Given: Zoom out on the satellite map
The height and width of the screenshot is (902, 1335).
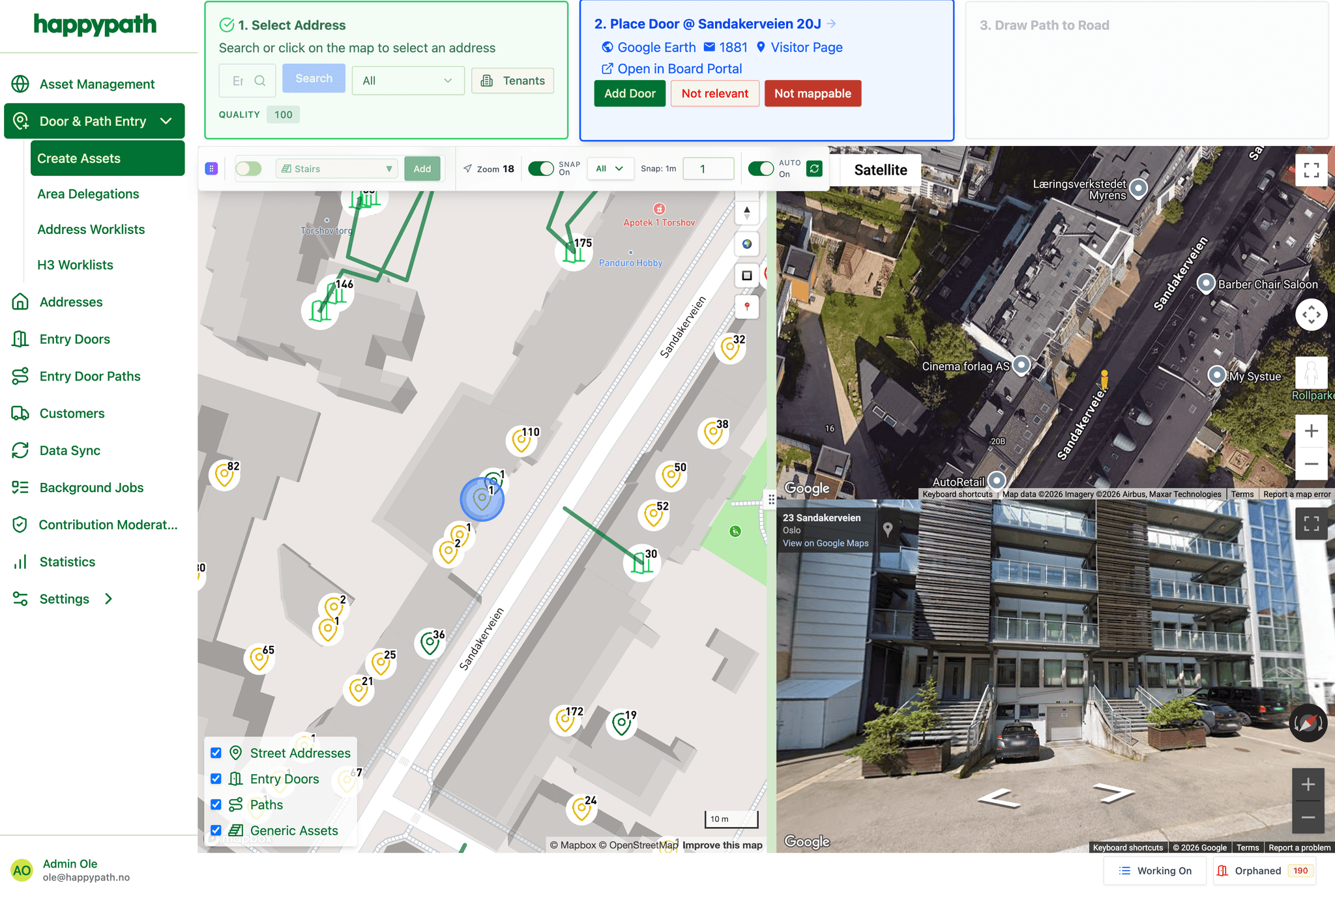Looking at the screenshot, I should (x=1312, y=463).
